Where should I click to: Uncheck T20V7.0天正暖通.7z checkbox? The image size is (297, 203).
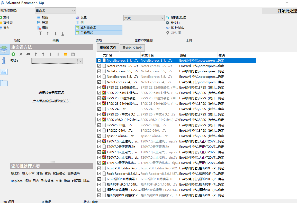point(99,147)
